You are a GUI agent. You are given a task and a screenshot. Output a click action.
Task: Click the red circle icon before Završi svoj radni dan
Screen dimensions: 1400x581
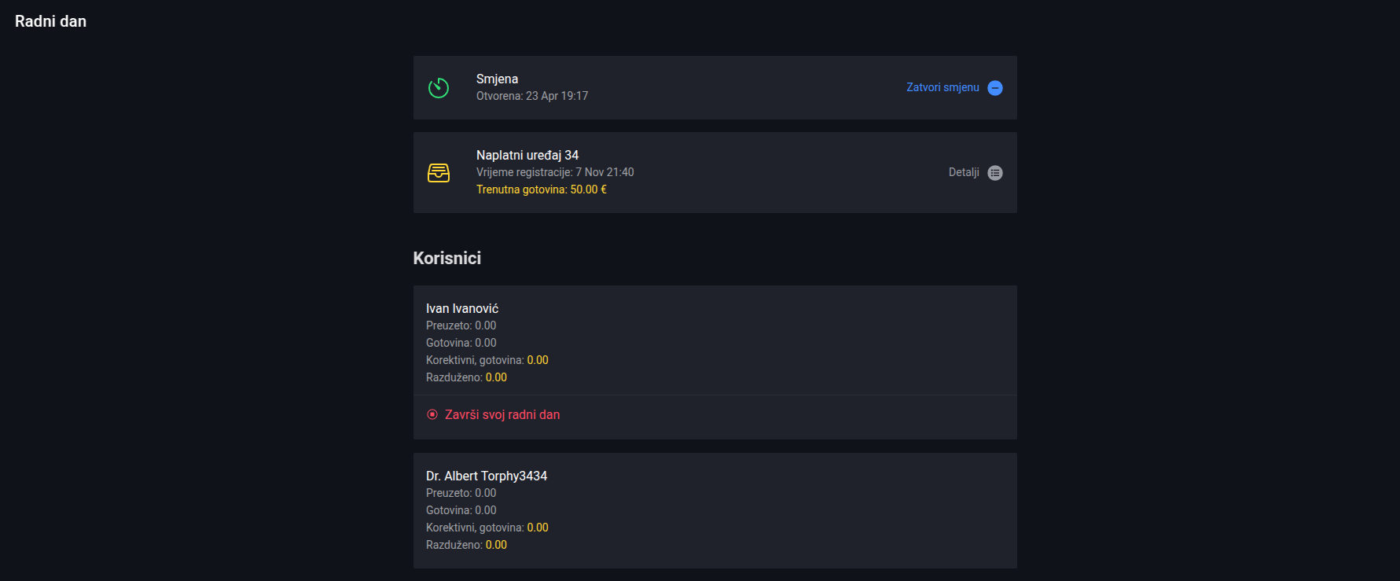[432, 414]
